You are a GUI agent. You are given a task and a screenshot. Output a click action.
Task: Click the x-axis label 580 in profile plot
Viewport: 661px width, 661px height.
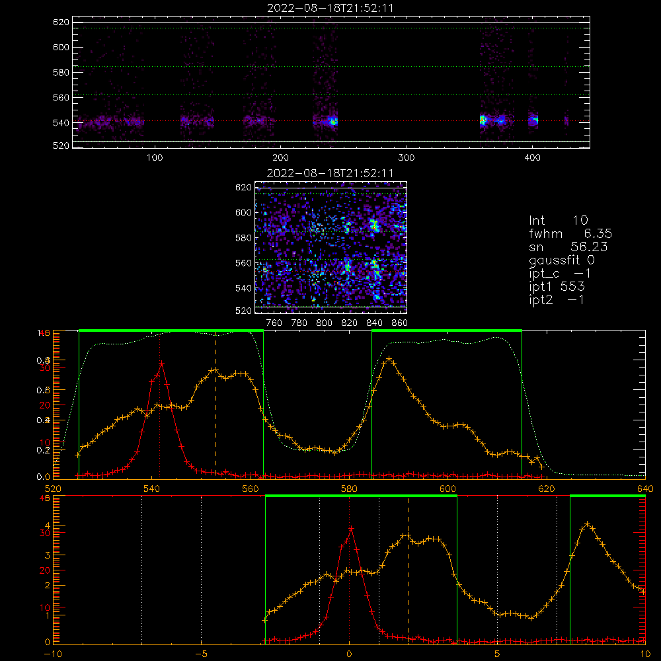coord(349,488)
